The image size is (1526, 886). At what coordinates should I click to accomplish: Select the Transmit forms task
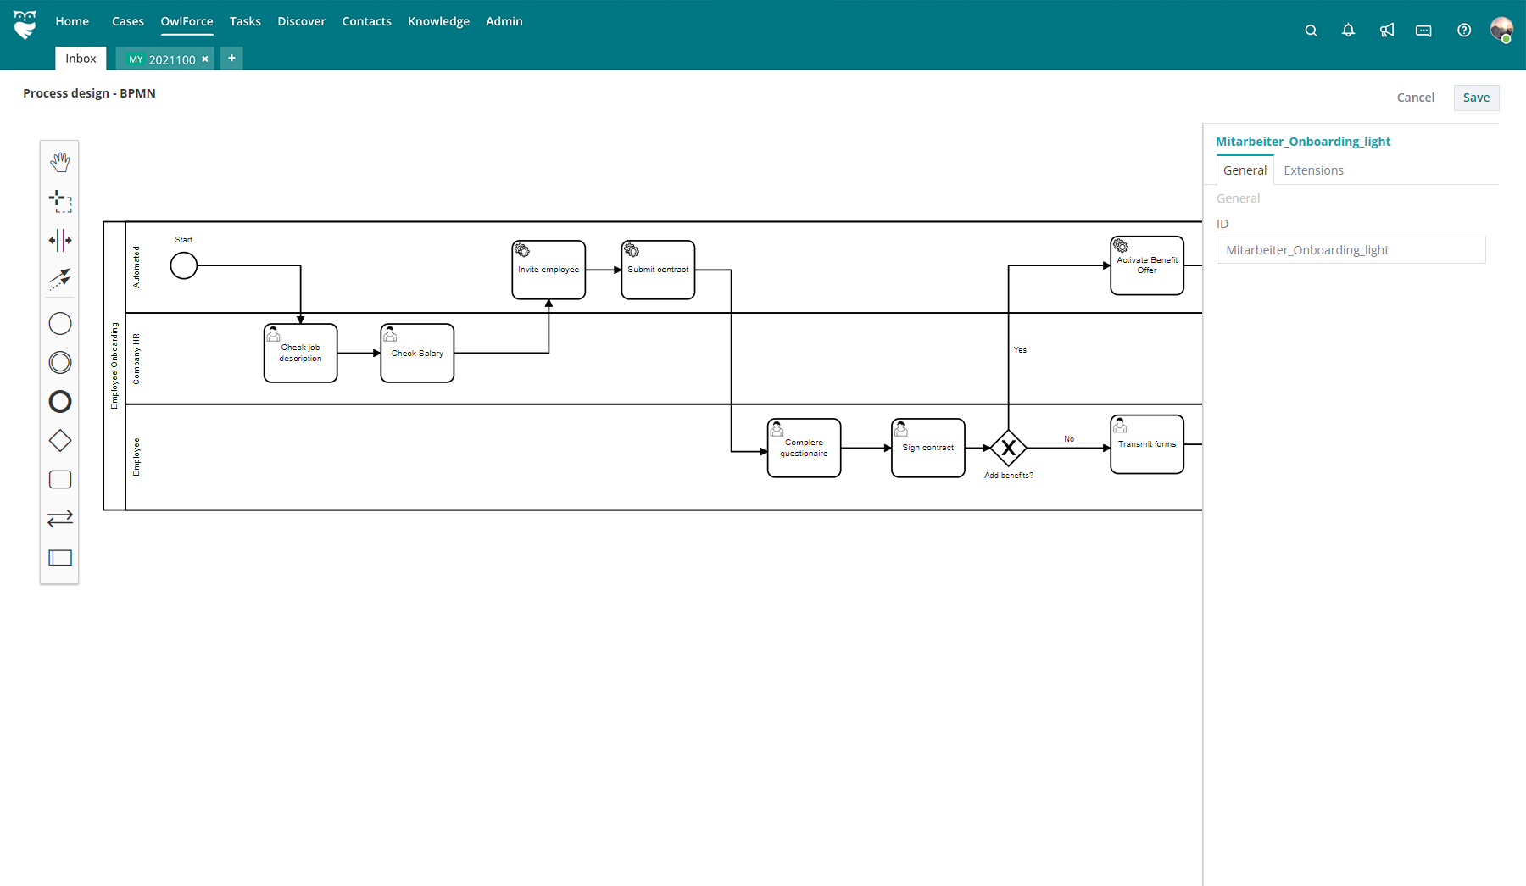tap(1147, 444)
